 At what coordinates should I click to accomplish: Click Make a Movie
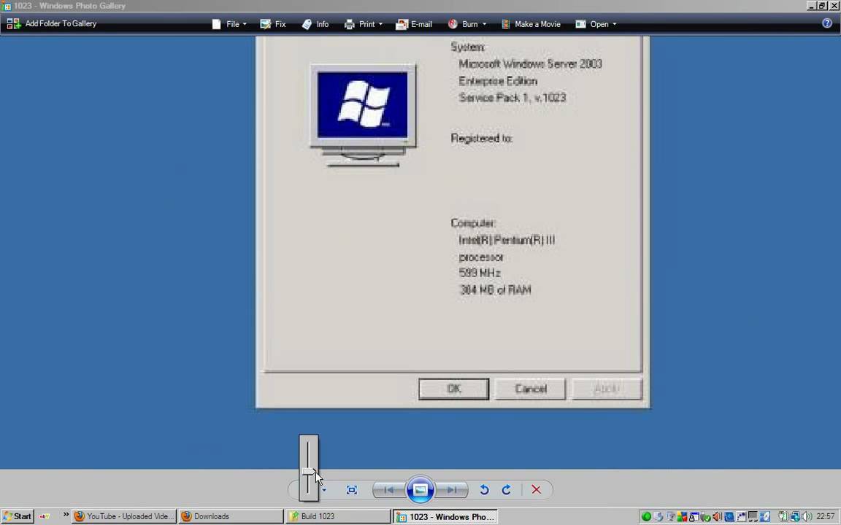531,24
